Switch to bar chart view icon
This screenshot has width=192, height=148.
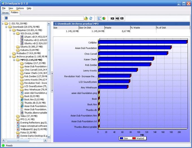99,18
